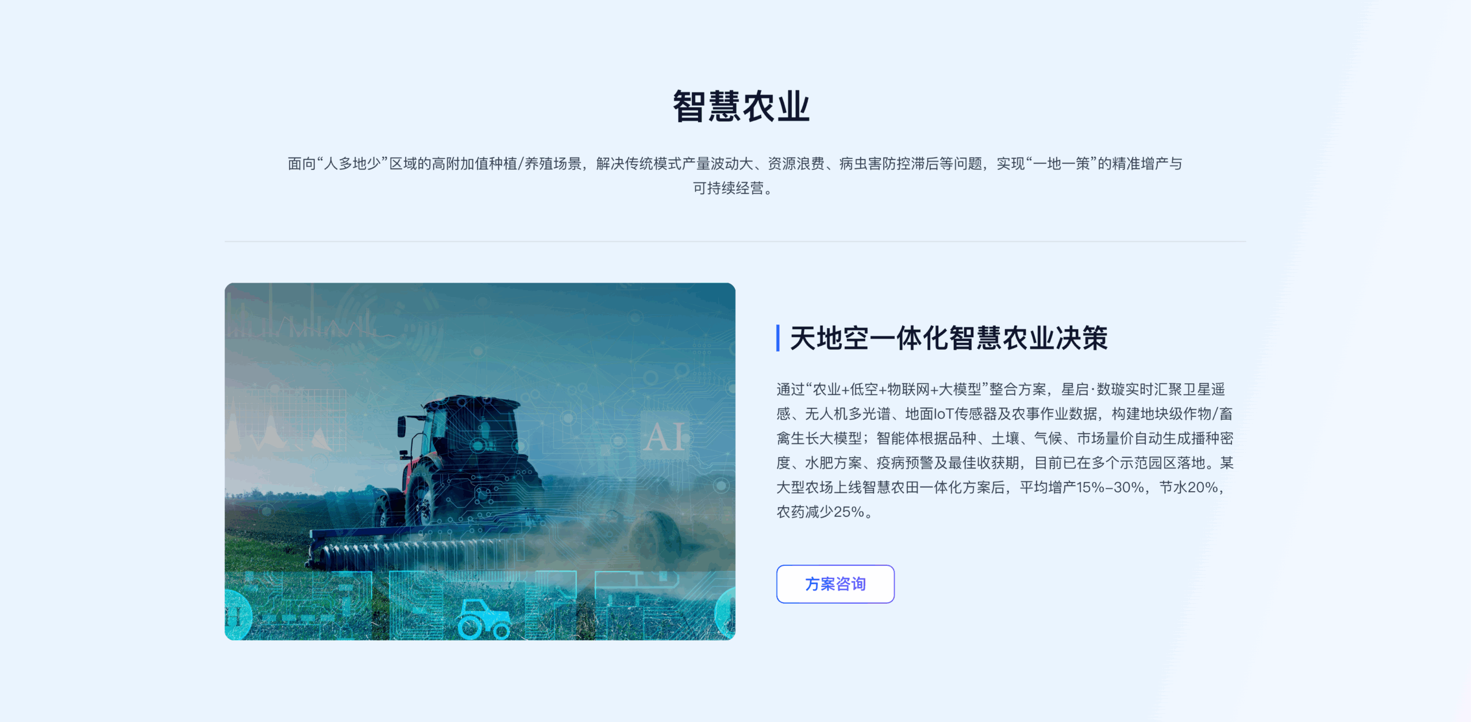The image size is (1471, 722).
Task: Click the partial cyan circle icon at bottom-left of image
Action: tap(237, 615)
